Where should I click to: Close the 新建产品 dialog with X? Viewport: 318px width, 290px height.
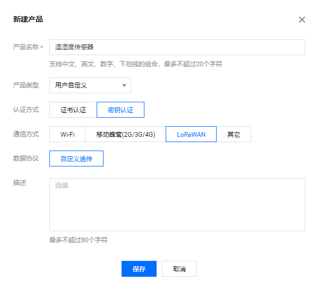[302, 20]
